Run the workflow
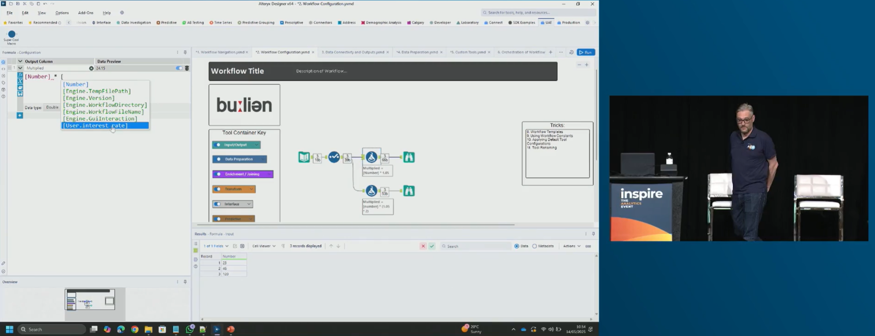Viewport: 875px width, 336px height. click(586, 52)
